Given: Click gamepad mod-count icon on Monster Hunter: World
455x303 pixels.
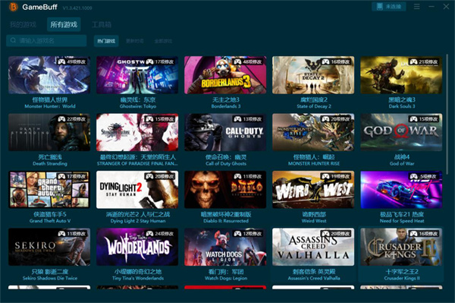Looking at the screenshot, I should (x=61, y=62).
